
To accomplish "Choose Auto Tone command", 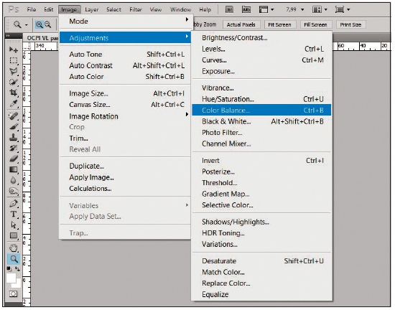I will tap(126, 54).
